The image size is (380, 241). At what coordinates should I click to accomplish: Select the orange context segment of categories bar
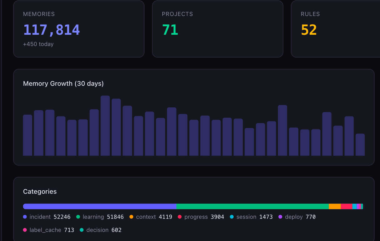pyautogui.click(x=335, y=206)
